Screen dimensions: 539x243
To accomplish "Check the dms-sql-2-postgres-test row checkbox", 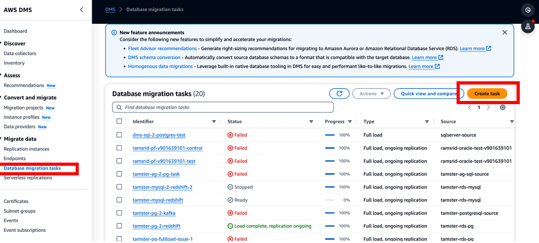I will pos(119,135).
